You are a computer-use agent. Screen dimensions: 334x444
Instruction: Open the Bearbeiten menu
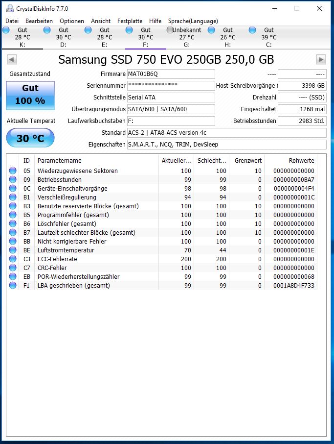point(39,21)
